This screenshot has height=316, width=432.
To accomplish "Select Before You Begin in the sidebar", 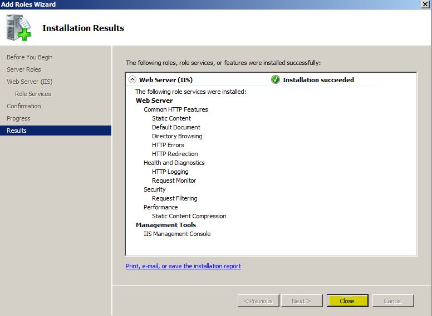I will 30,57.
